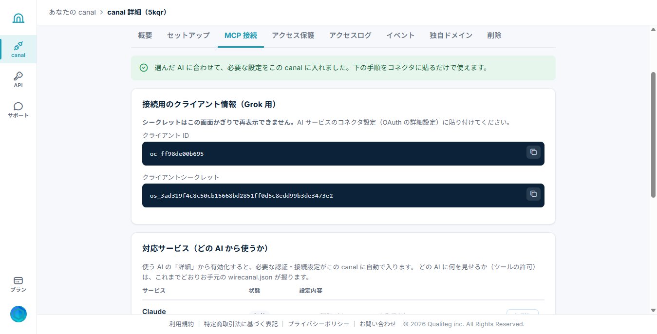Click the page vertical scrollbar thumb
The width and height of the screenshot is (657, 334).
coord(653,135)
